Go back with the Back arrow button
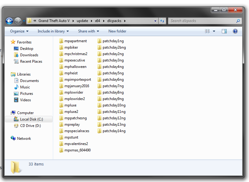 click(x=9, y=21)
